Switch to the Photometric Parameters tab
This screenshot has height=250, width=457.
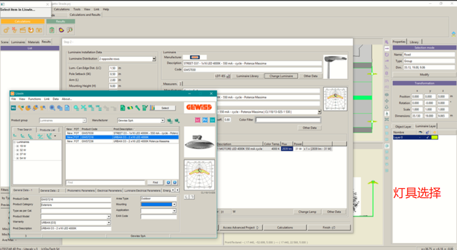pos(81,190)
